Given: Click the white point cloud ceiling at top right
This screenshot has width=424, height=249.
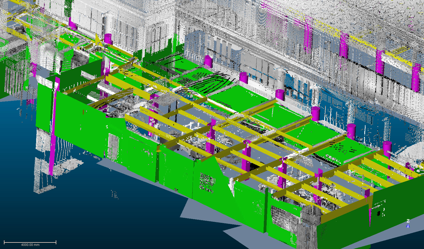Looking at the screenshot, I should pos(366,16).
